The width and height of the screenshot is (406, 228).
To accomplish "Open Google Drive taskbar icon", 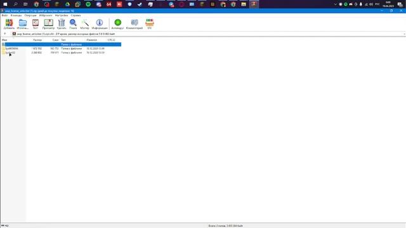I will (x=67, y=4).
